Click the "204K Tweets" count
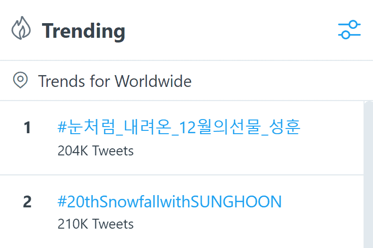 95,151
